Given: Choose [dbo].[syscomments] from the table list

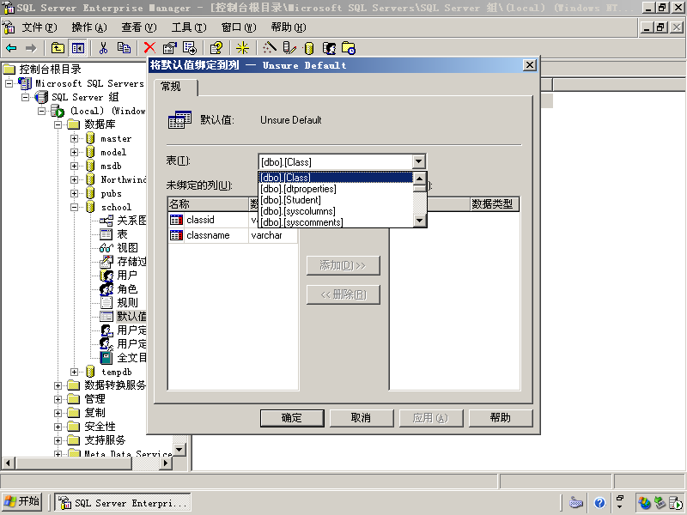Looking at the screenshot, I should (x=335, y=222).
